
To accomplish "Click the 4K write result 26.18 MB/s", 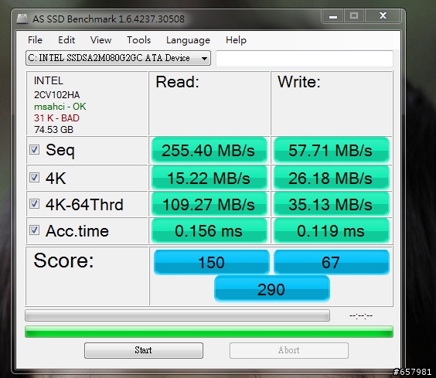I will point(331,178).
